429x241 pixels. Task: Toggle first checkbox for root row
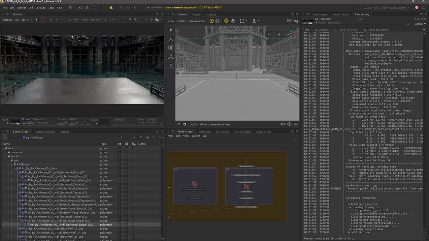(x=119, y=148)
